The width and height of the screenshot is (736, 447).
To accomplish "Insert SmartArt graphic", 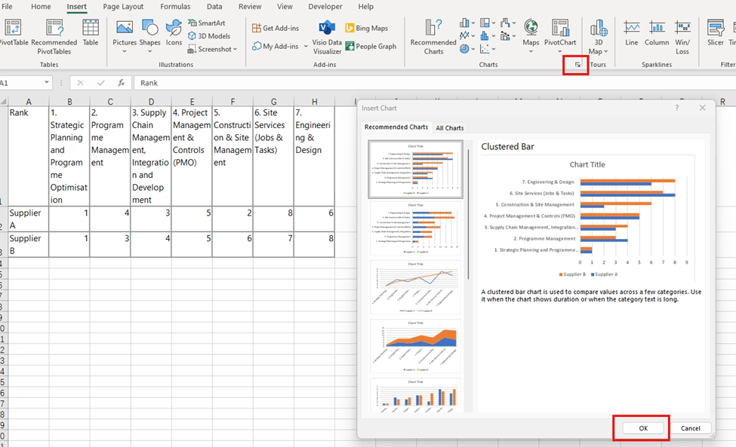I will pos(208,23).
